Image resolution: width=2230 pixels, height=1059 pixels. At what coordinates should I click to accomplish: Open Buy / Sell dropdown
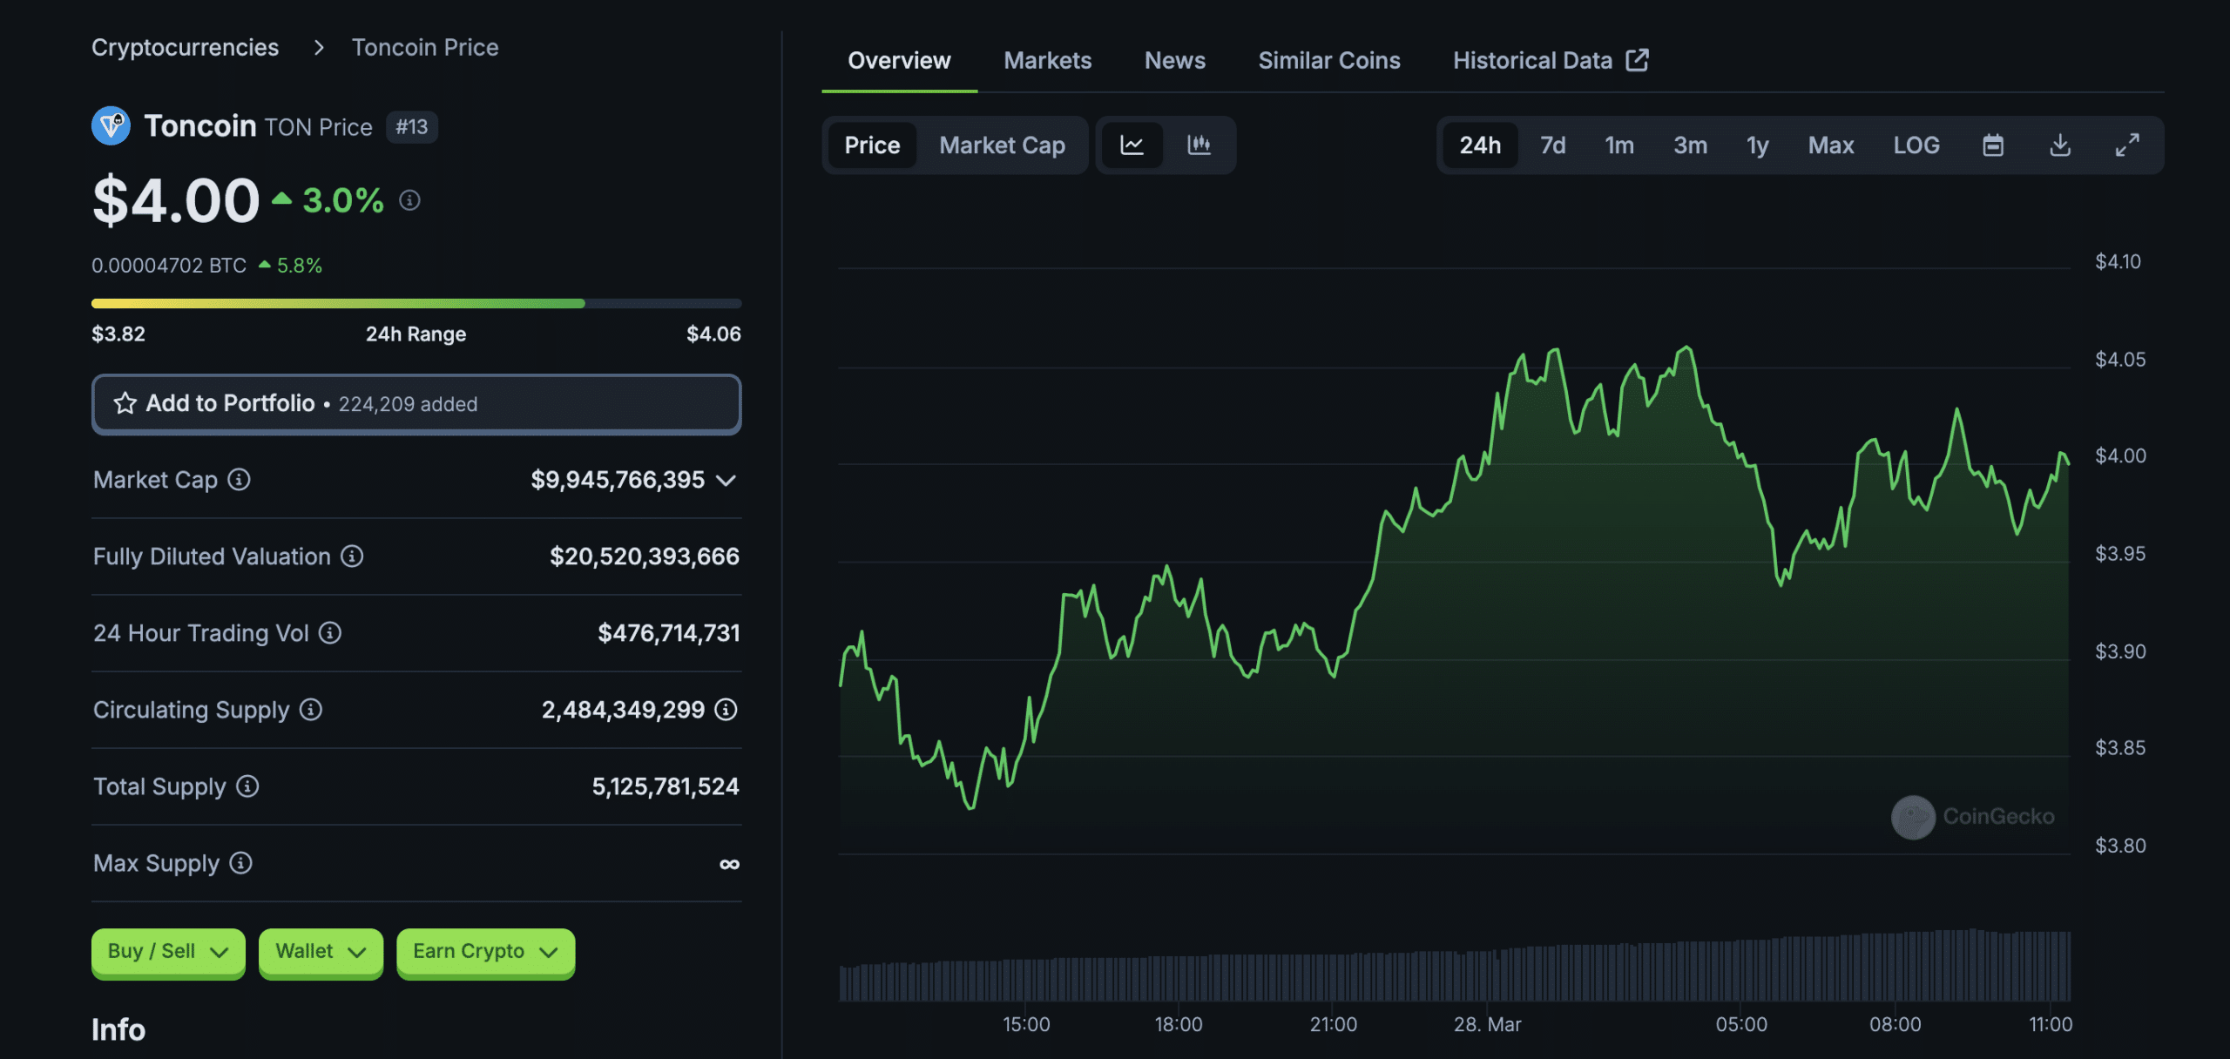(x=168, y=952)
